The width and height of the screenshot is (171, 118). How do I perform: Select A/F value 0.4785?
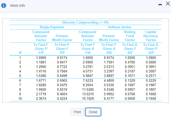130,62
